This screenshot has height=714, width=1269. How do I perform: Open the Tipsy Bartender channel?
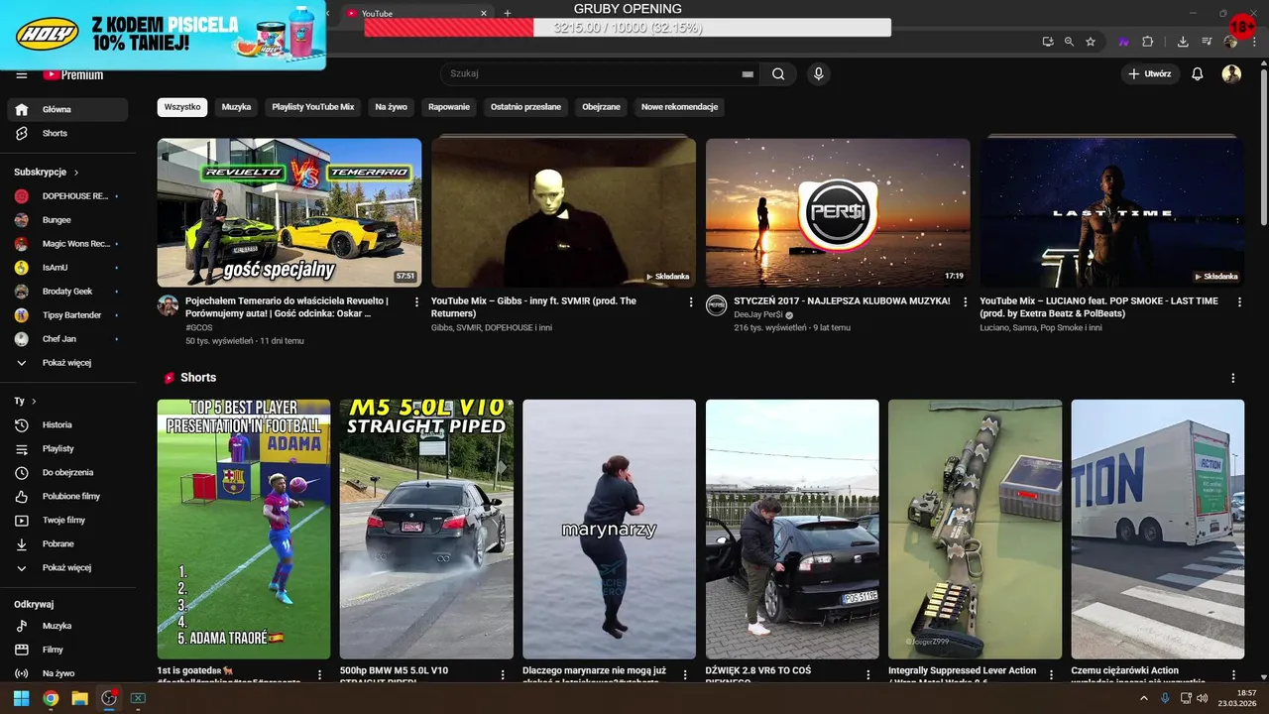pos(67,315)
